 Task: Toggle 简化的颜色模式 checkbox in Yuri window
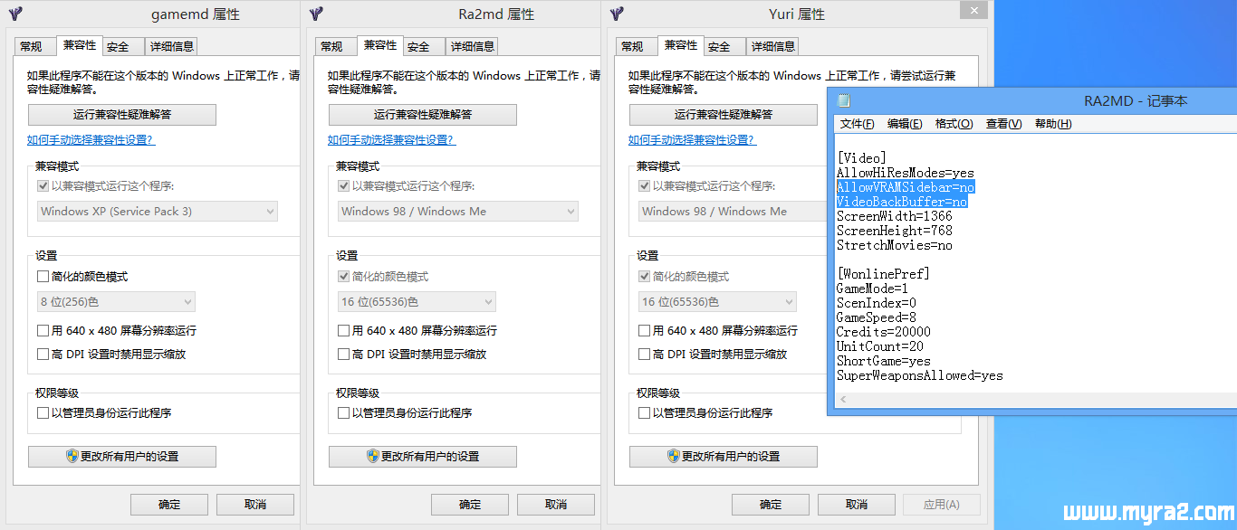point(644,277)
